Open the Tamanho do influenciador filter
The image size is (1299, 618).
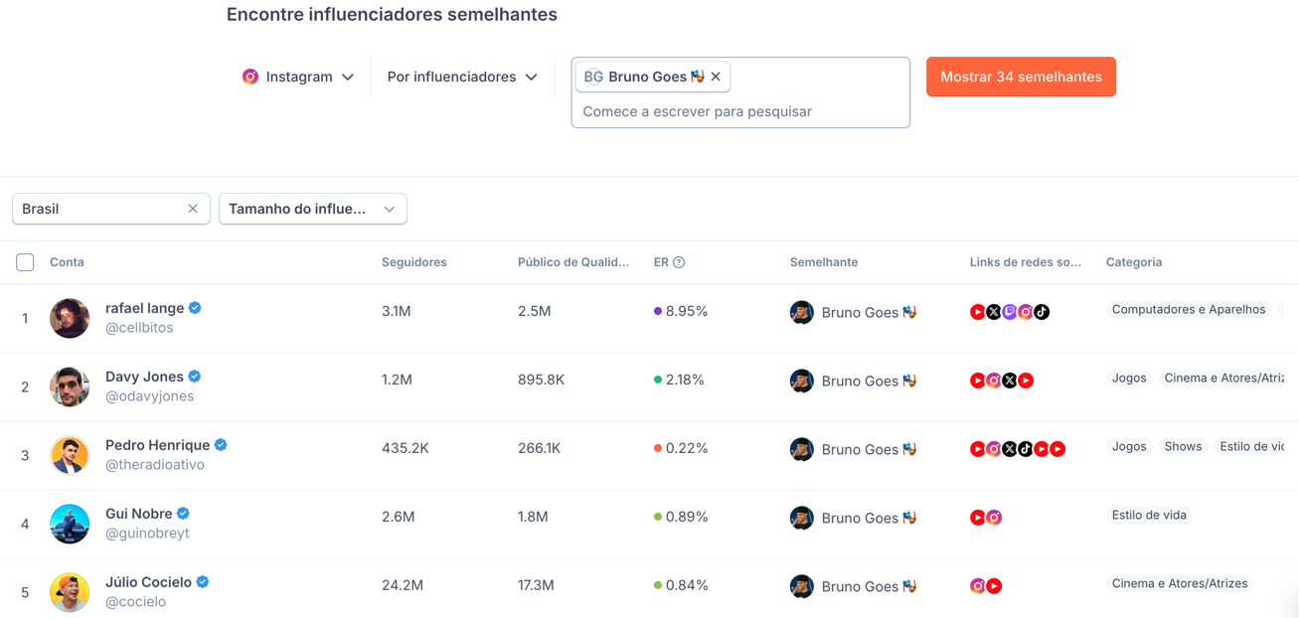coord(312,209)
